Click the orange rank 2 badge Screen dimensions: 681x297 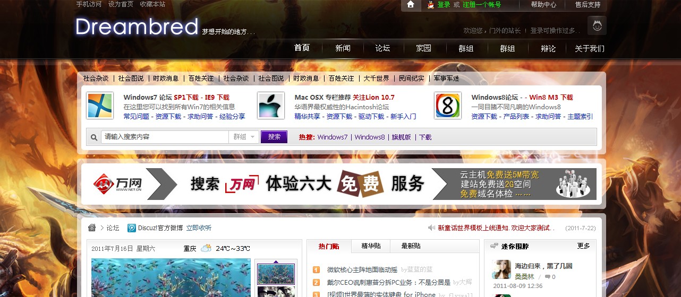point(316,283)
